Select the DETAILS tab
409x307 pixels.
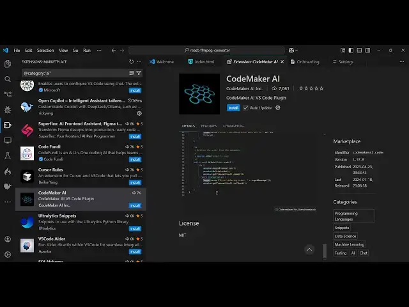click(189, 126)
